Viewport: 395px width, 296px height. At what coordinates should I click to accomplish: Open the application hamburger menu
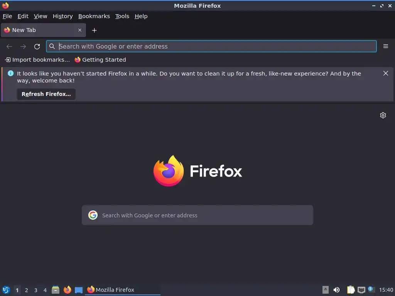(385, 46)
